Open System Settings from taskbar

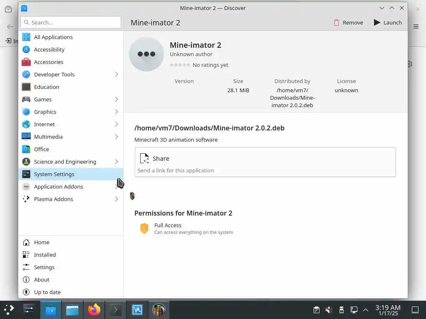click(x=29, y=309)
